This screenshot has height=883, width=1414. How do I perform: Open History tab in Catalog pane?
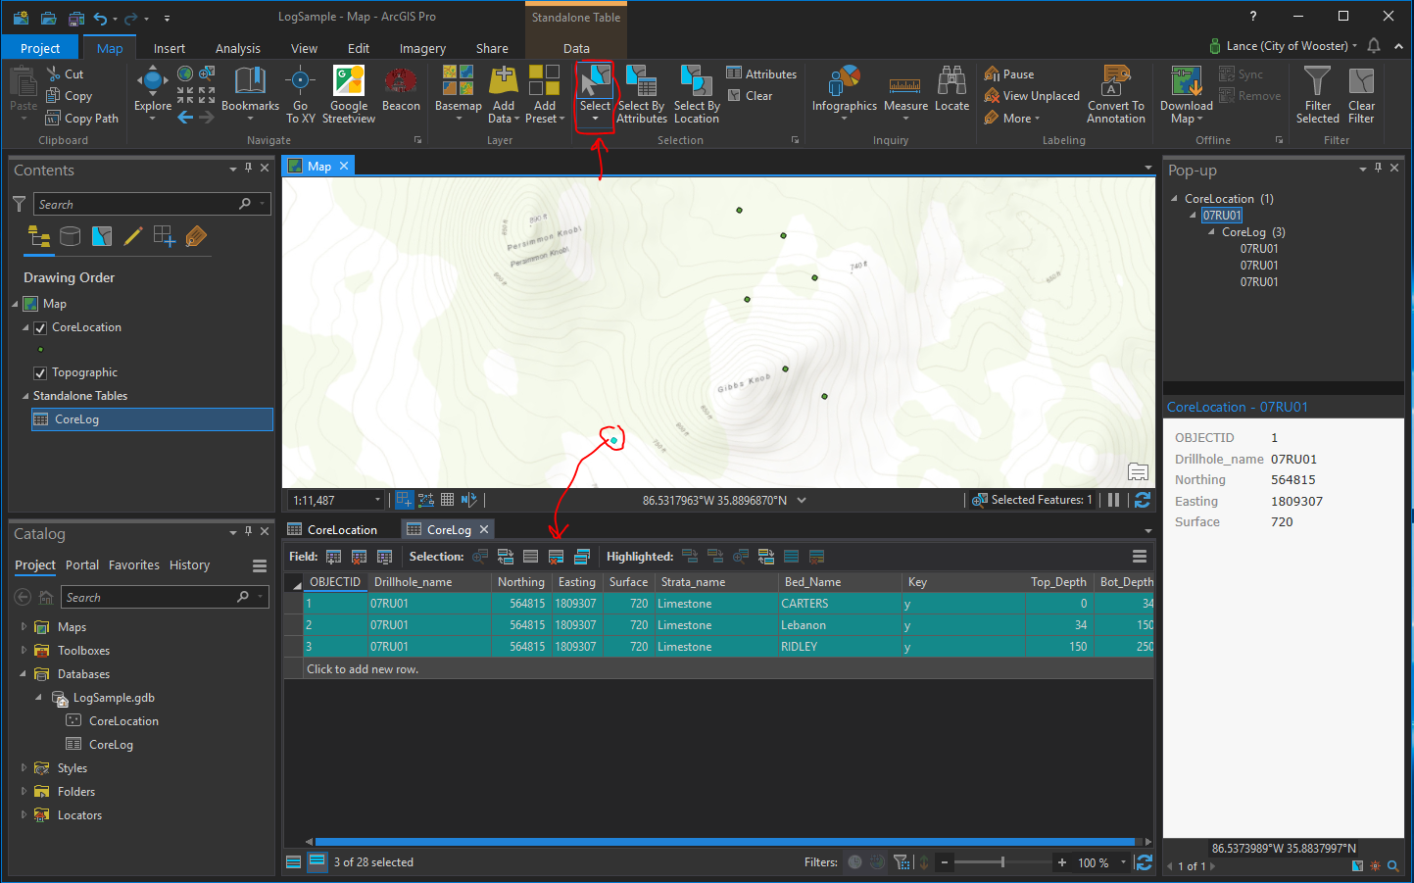(x=189, y=564)
